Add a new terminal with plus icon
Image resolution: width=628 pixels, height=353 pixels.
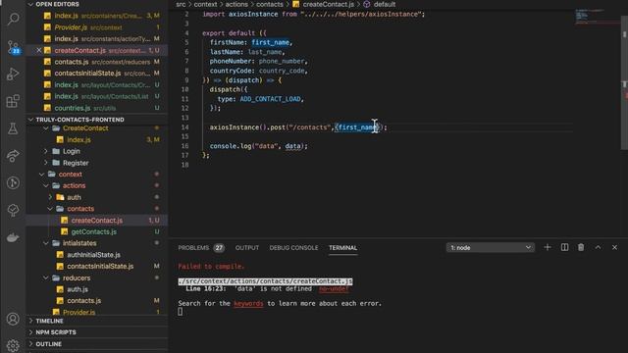click(548, 247)
